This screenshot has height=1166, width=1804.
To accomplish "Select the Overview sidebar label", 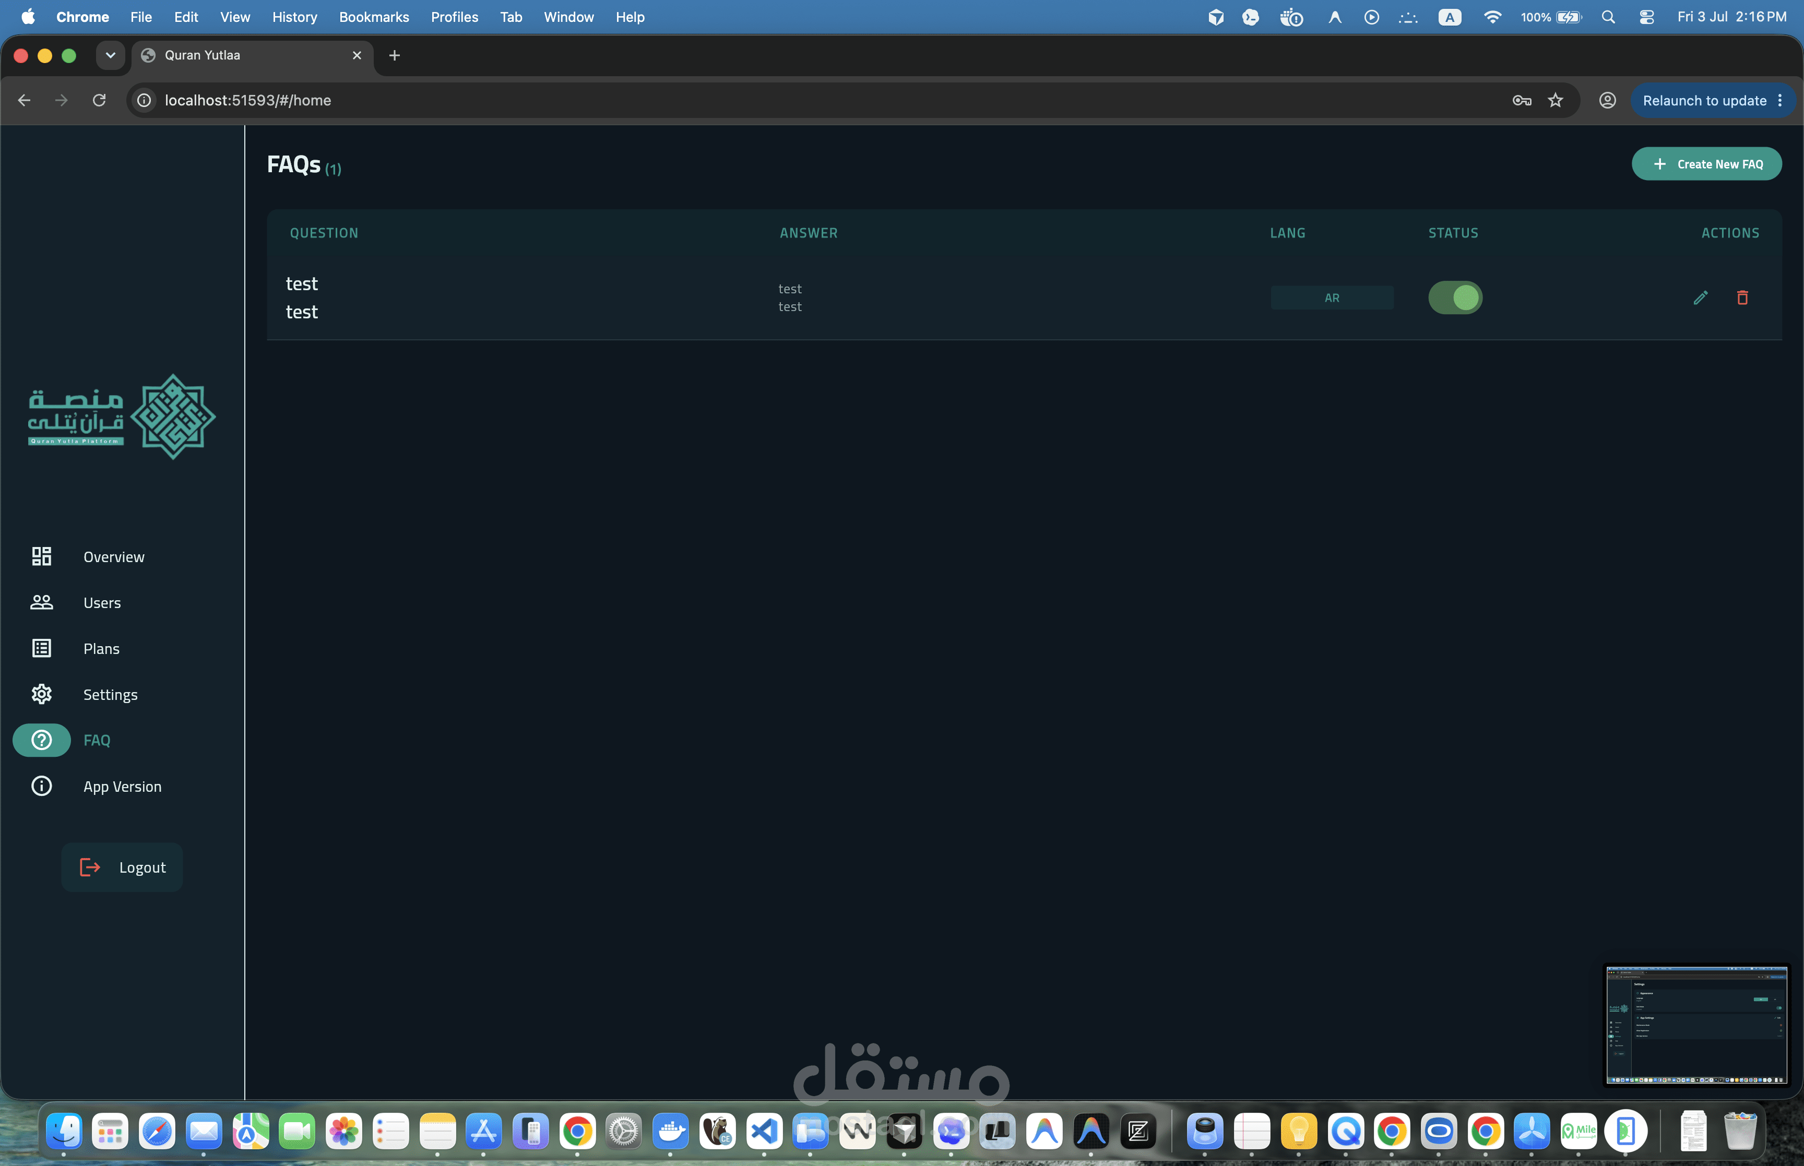I will pyautogui.click(x=114, y=556).
